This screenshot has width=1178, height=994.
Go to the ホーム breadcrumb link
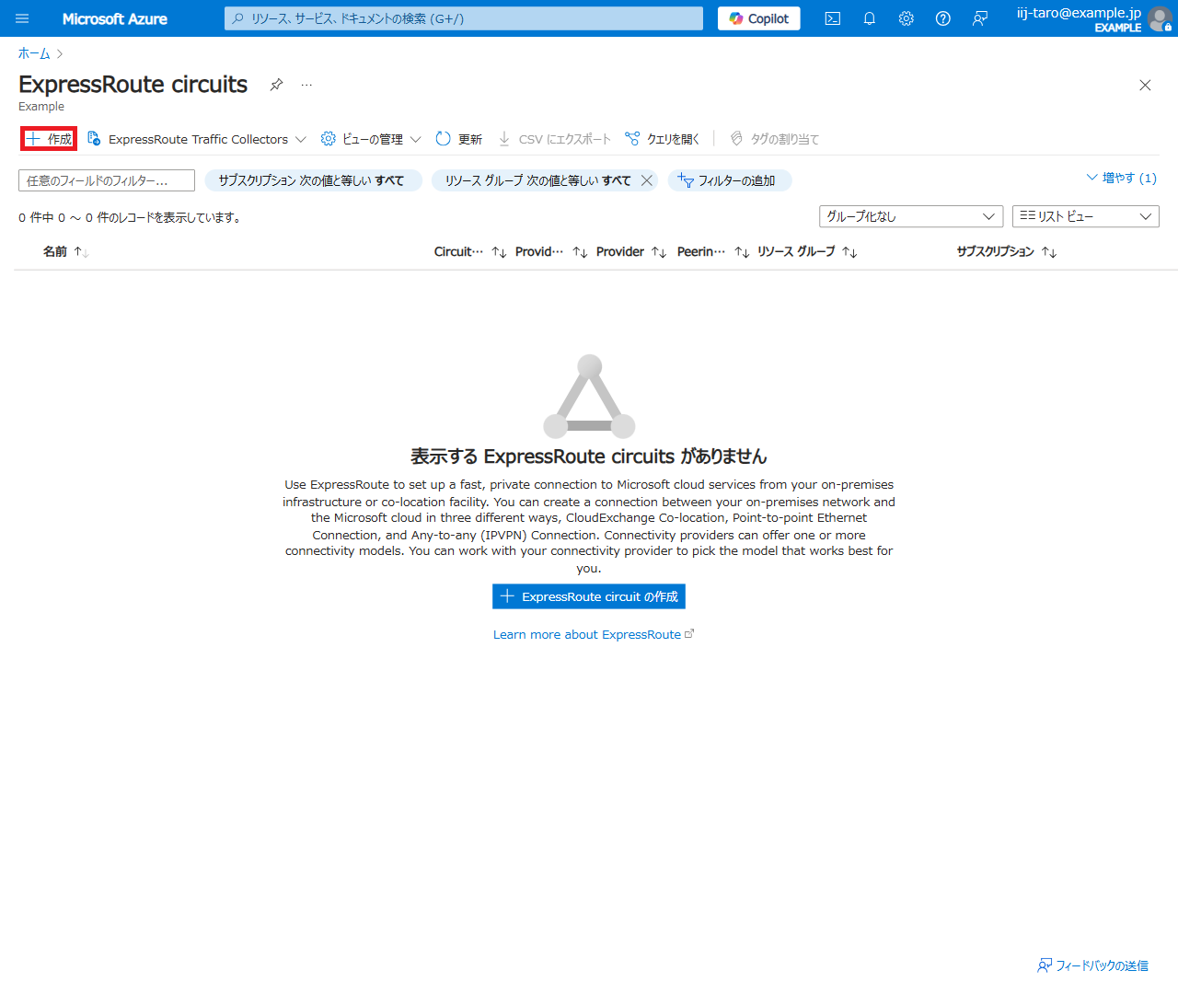[34, 53]
